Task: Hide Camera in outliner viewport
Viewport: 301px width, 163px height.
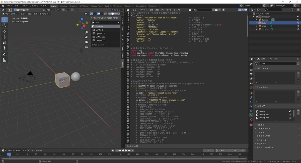Action: pos(298,20)
